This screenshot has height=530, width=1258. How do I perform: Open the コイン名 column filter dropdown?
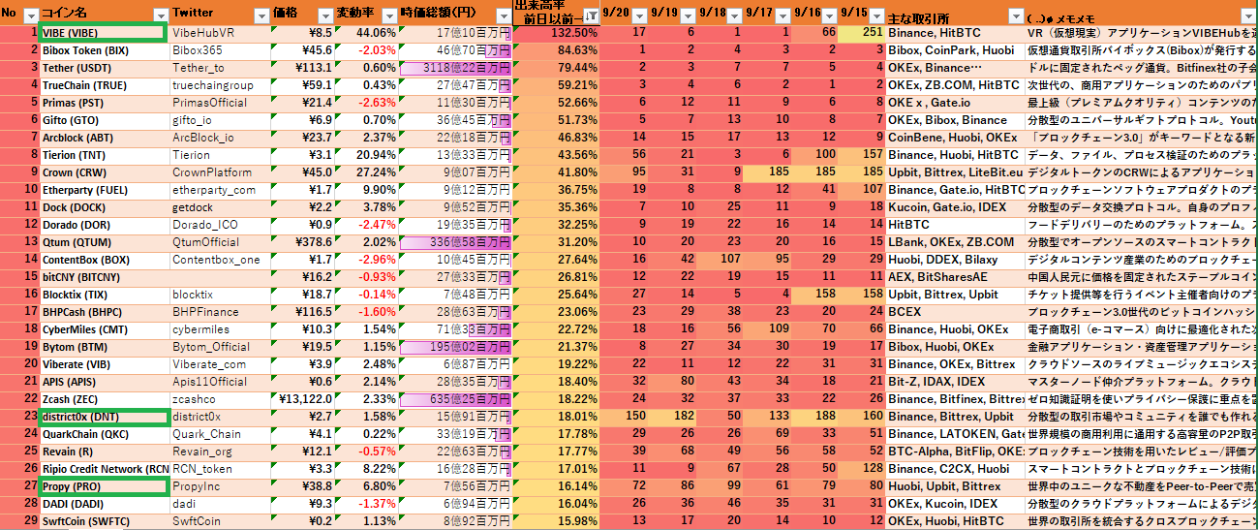point(160,16)
